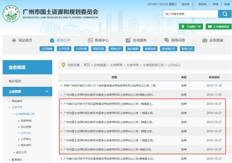Click the magnifier search button

point(223,14)
